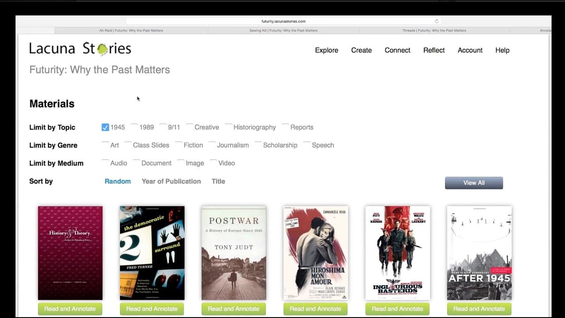This screenshot has width=565, height=318.
Task: Tick the Image medium checkbox
Action: [181, 163]
